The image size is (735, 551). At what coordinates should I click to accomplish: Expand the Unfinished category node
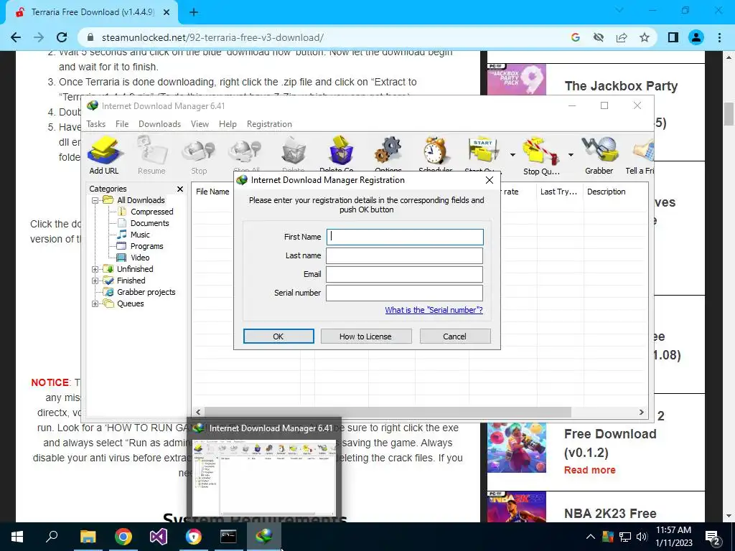coord(95,270)
